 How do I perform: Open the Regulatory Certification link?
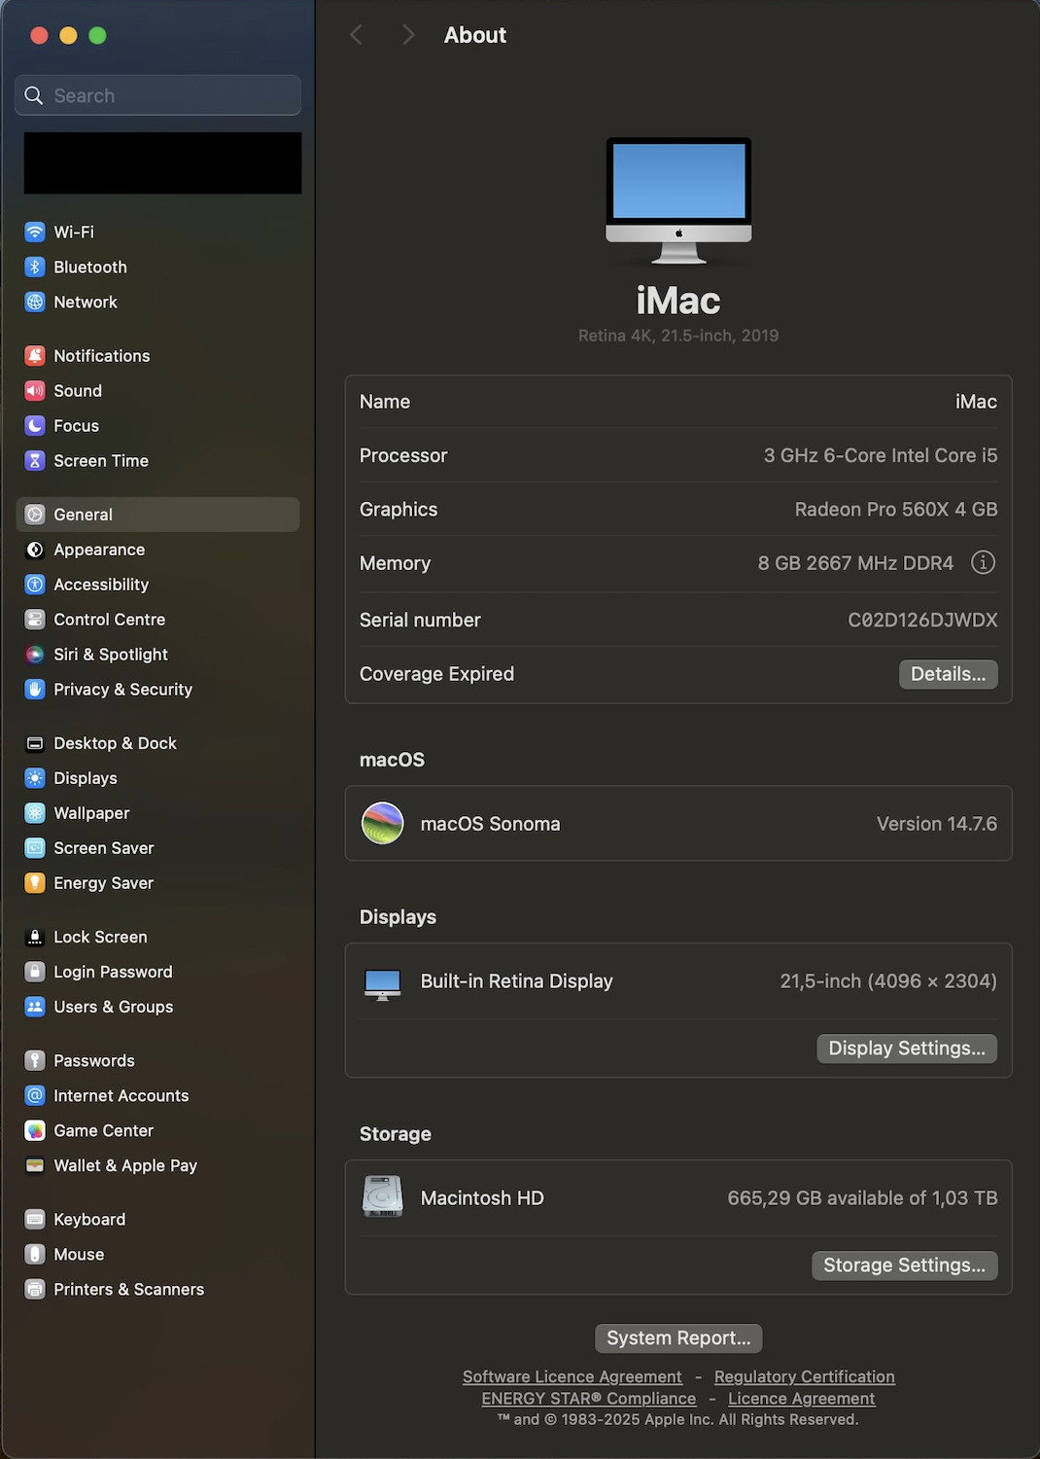click(x=805, y=1376)
